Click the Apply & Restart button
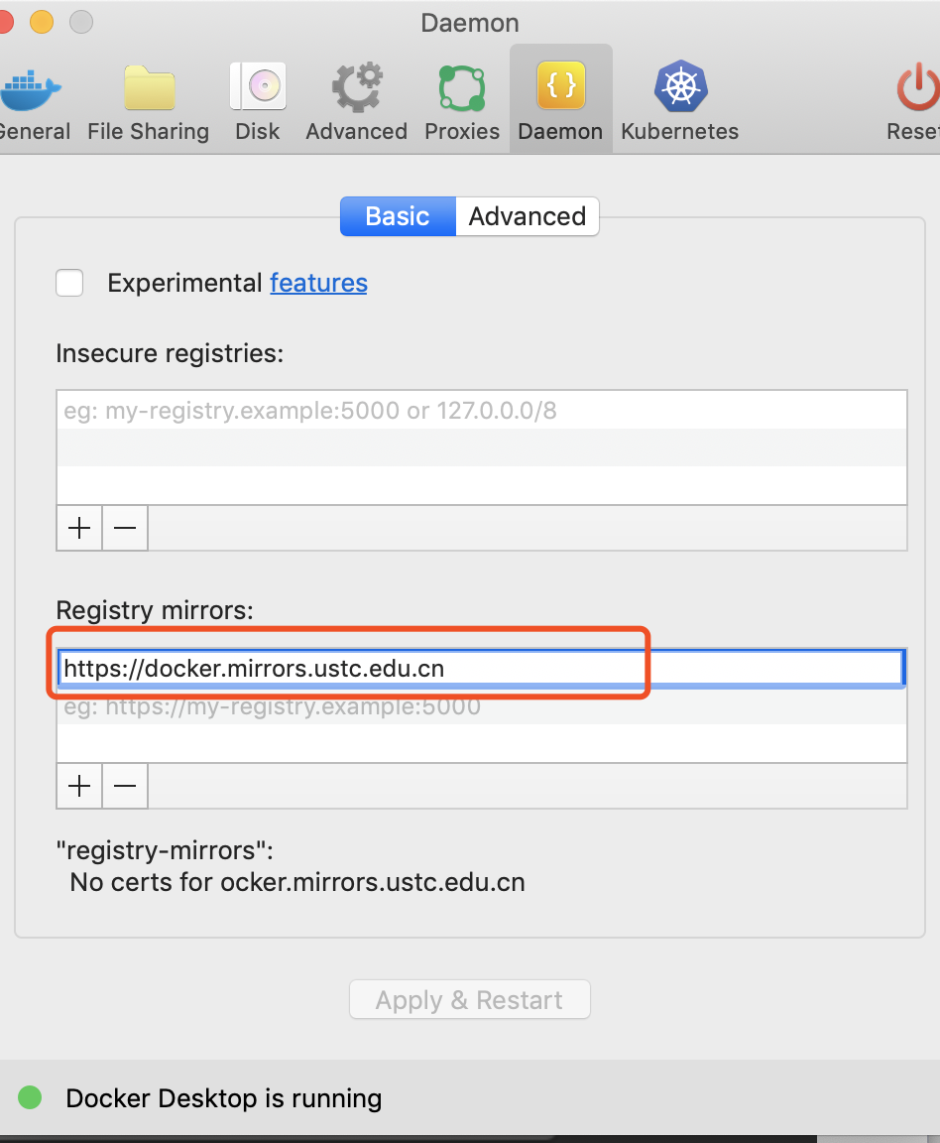 pos(470,999)
